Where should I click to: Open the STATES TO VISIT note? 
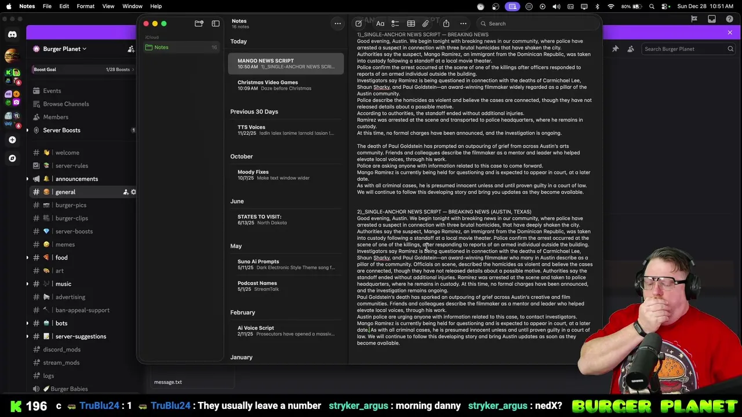286,220
